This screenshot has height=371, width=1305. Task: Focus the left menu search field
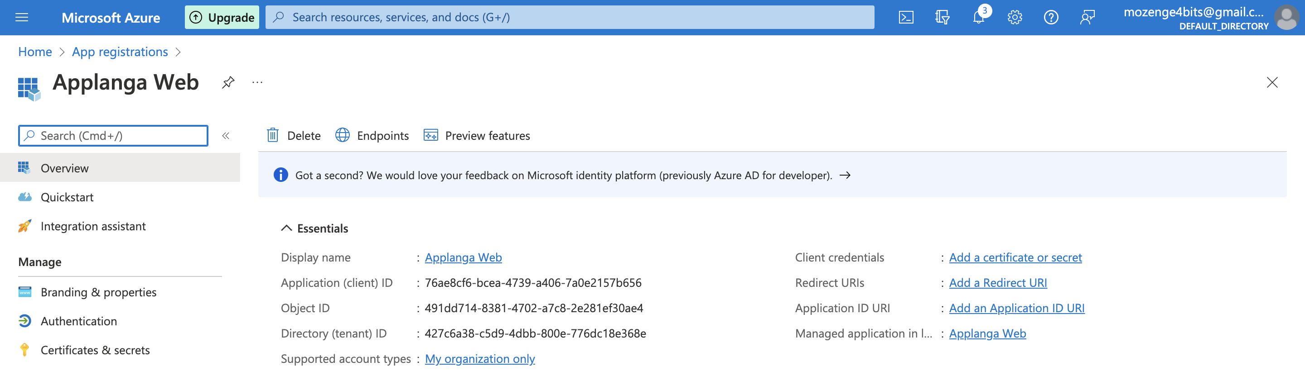coord(113,136)
